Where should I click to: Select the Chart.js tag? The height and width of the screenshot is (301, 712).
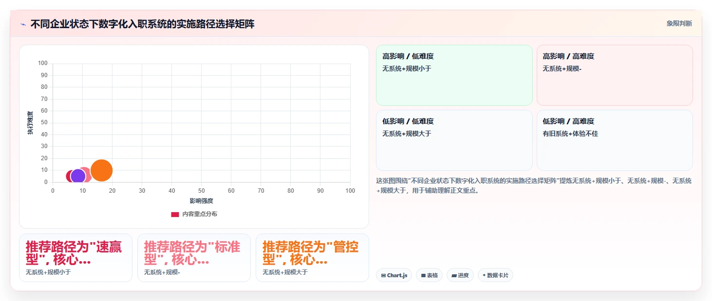click(x=394, y=275)
